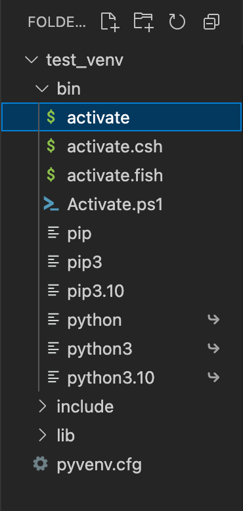
Task: Open the pip file
Action: click(121, 233)
